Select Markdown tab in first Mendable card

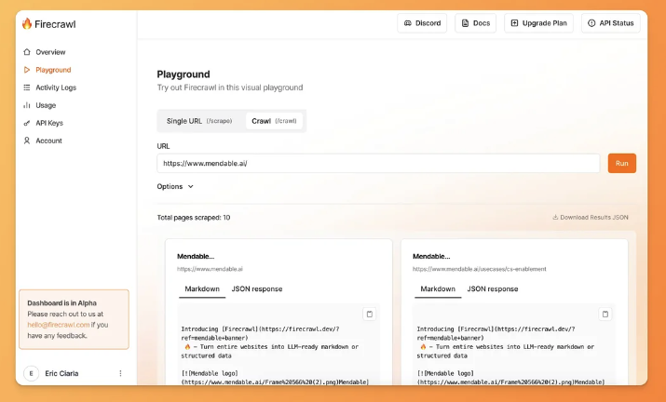pos(202,289)
